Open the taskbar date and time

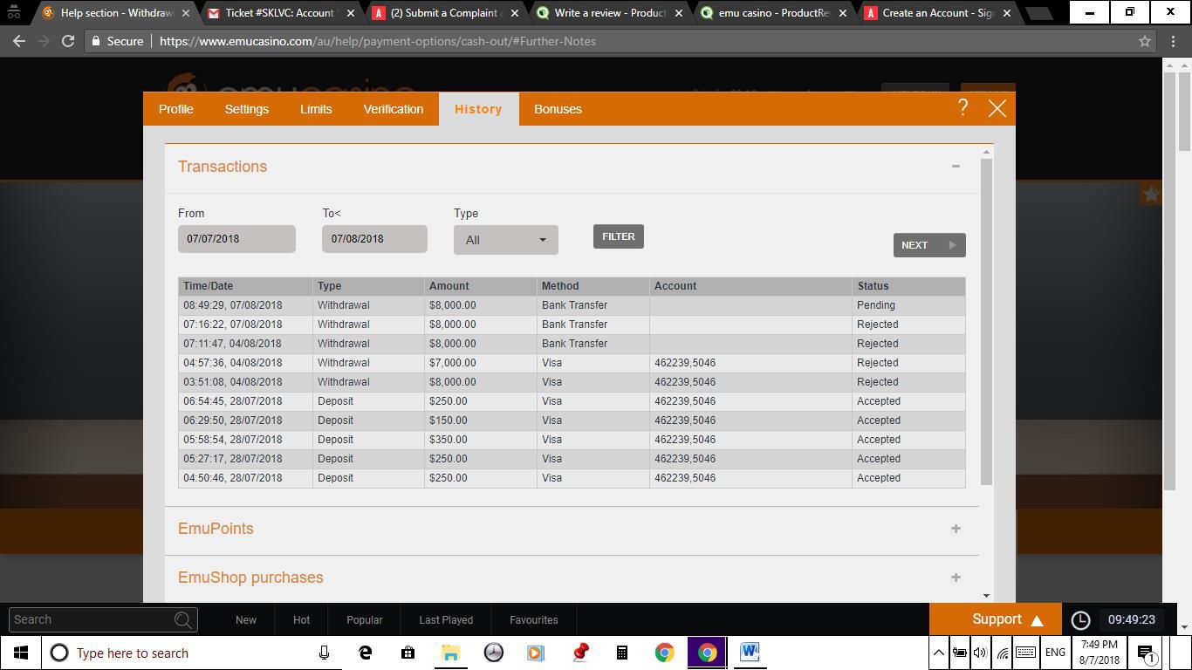[1099, 653]
